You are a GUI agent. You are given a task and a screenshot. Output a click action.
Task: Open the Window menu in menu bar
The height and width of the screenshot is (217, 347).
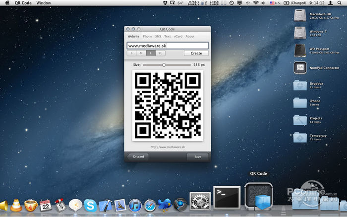pyautogui.click(x=44, y=3)
